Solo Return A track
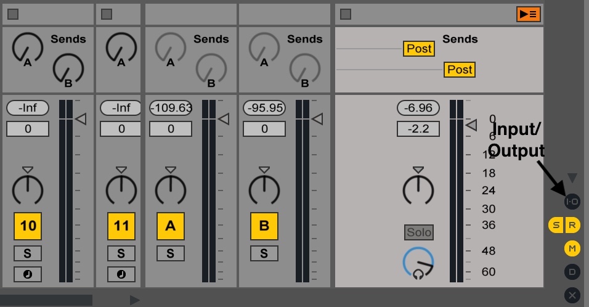 [x=171, y=253]
